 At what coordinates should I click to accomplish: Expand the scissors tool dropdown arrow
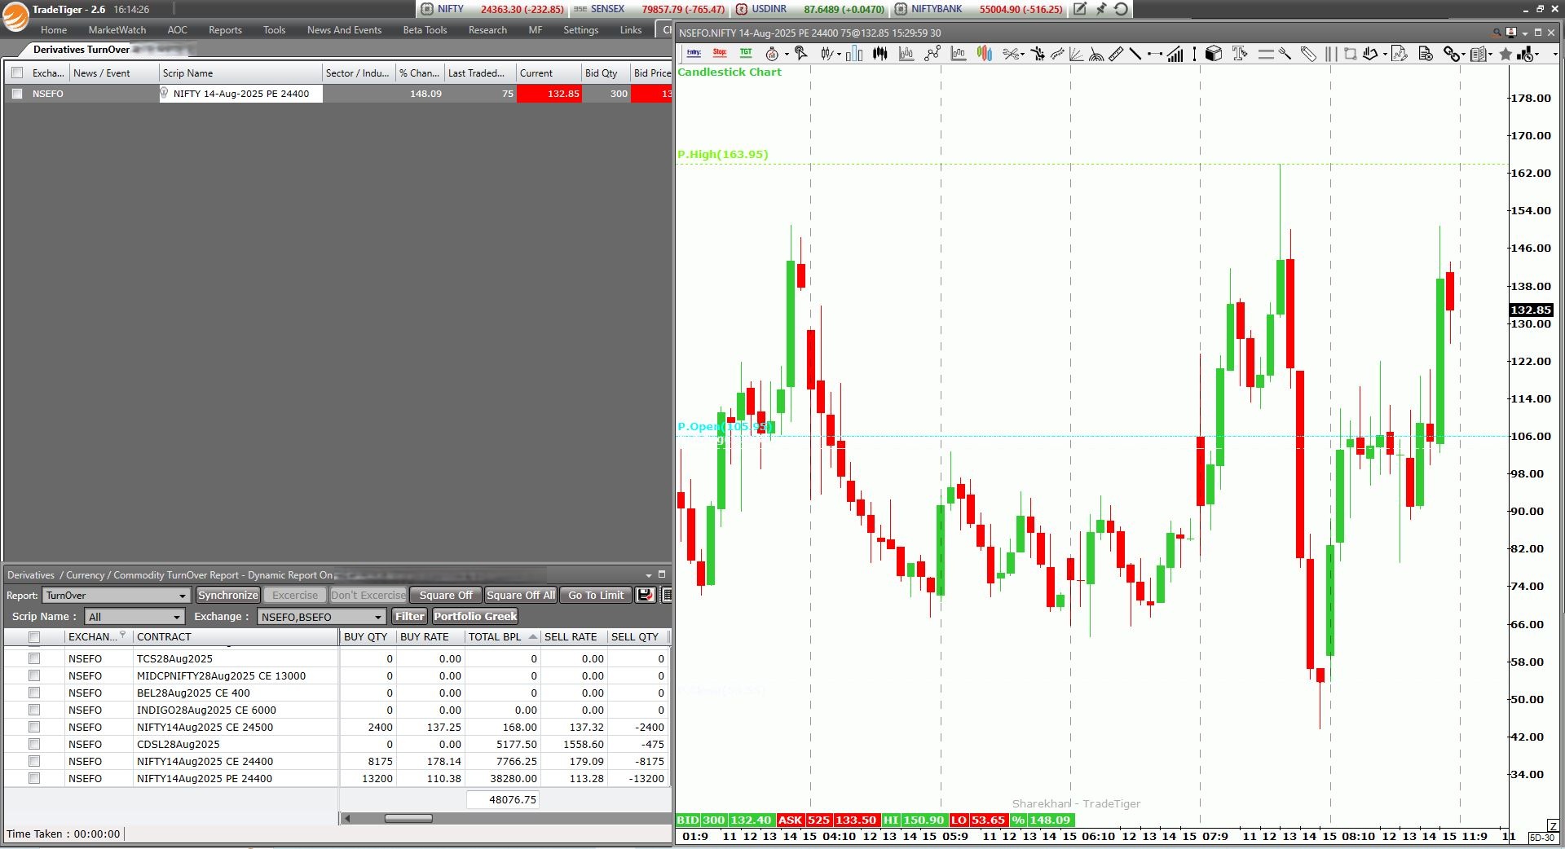pyautogui.click(x=1023, y=55)
